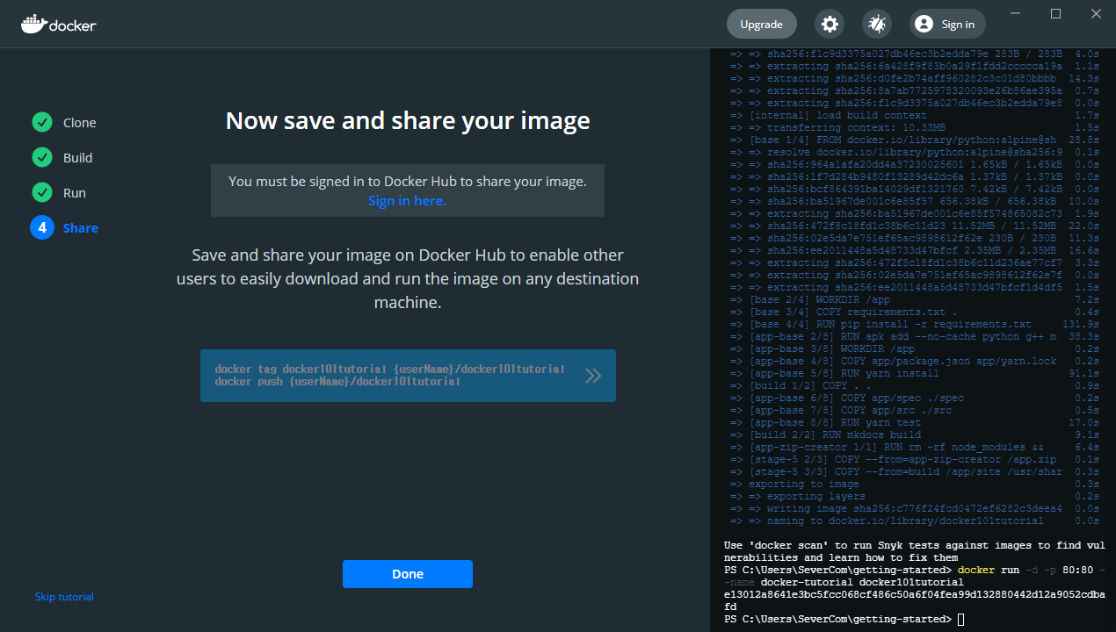This screenshot has width=1116, height=632.
Task: Click the green checkmark next to Clone
Action: pyautogui.click(x=41, y=122)
